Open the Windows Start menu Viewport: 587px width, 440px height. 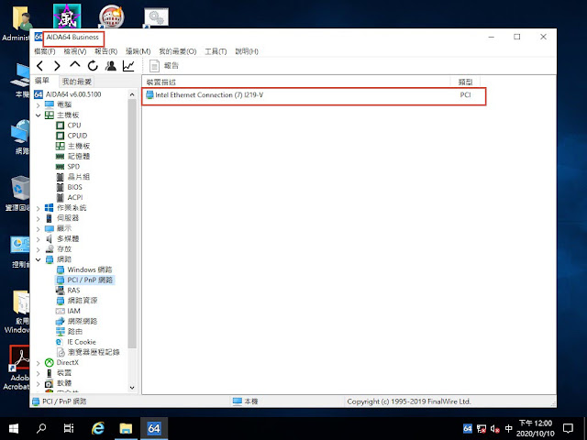(14, 428)
